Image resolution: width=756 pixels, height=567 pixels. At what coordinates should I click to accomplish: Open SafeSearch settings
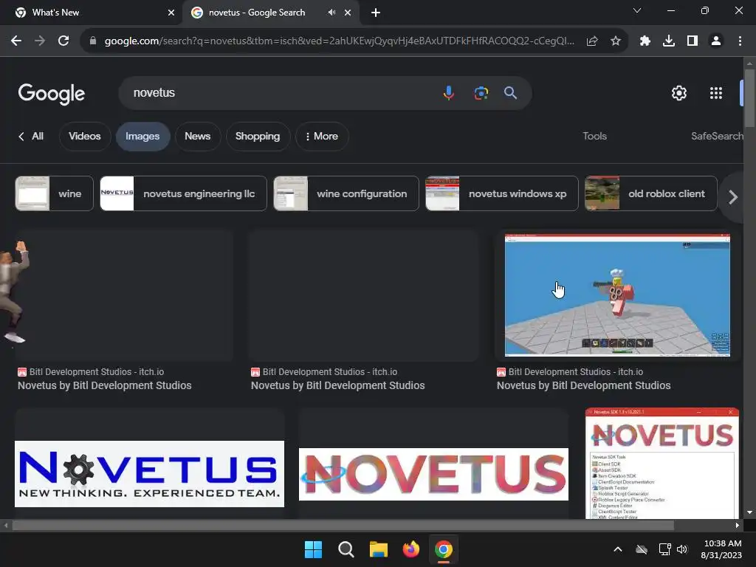[x=717, y=136]
